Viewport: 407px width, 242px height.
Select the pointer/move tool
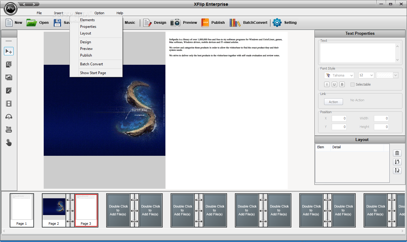[x=9, y=51]
